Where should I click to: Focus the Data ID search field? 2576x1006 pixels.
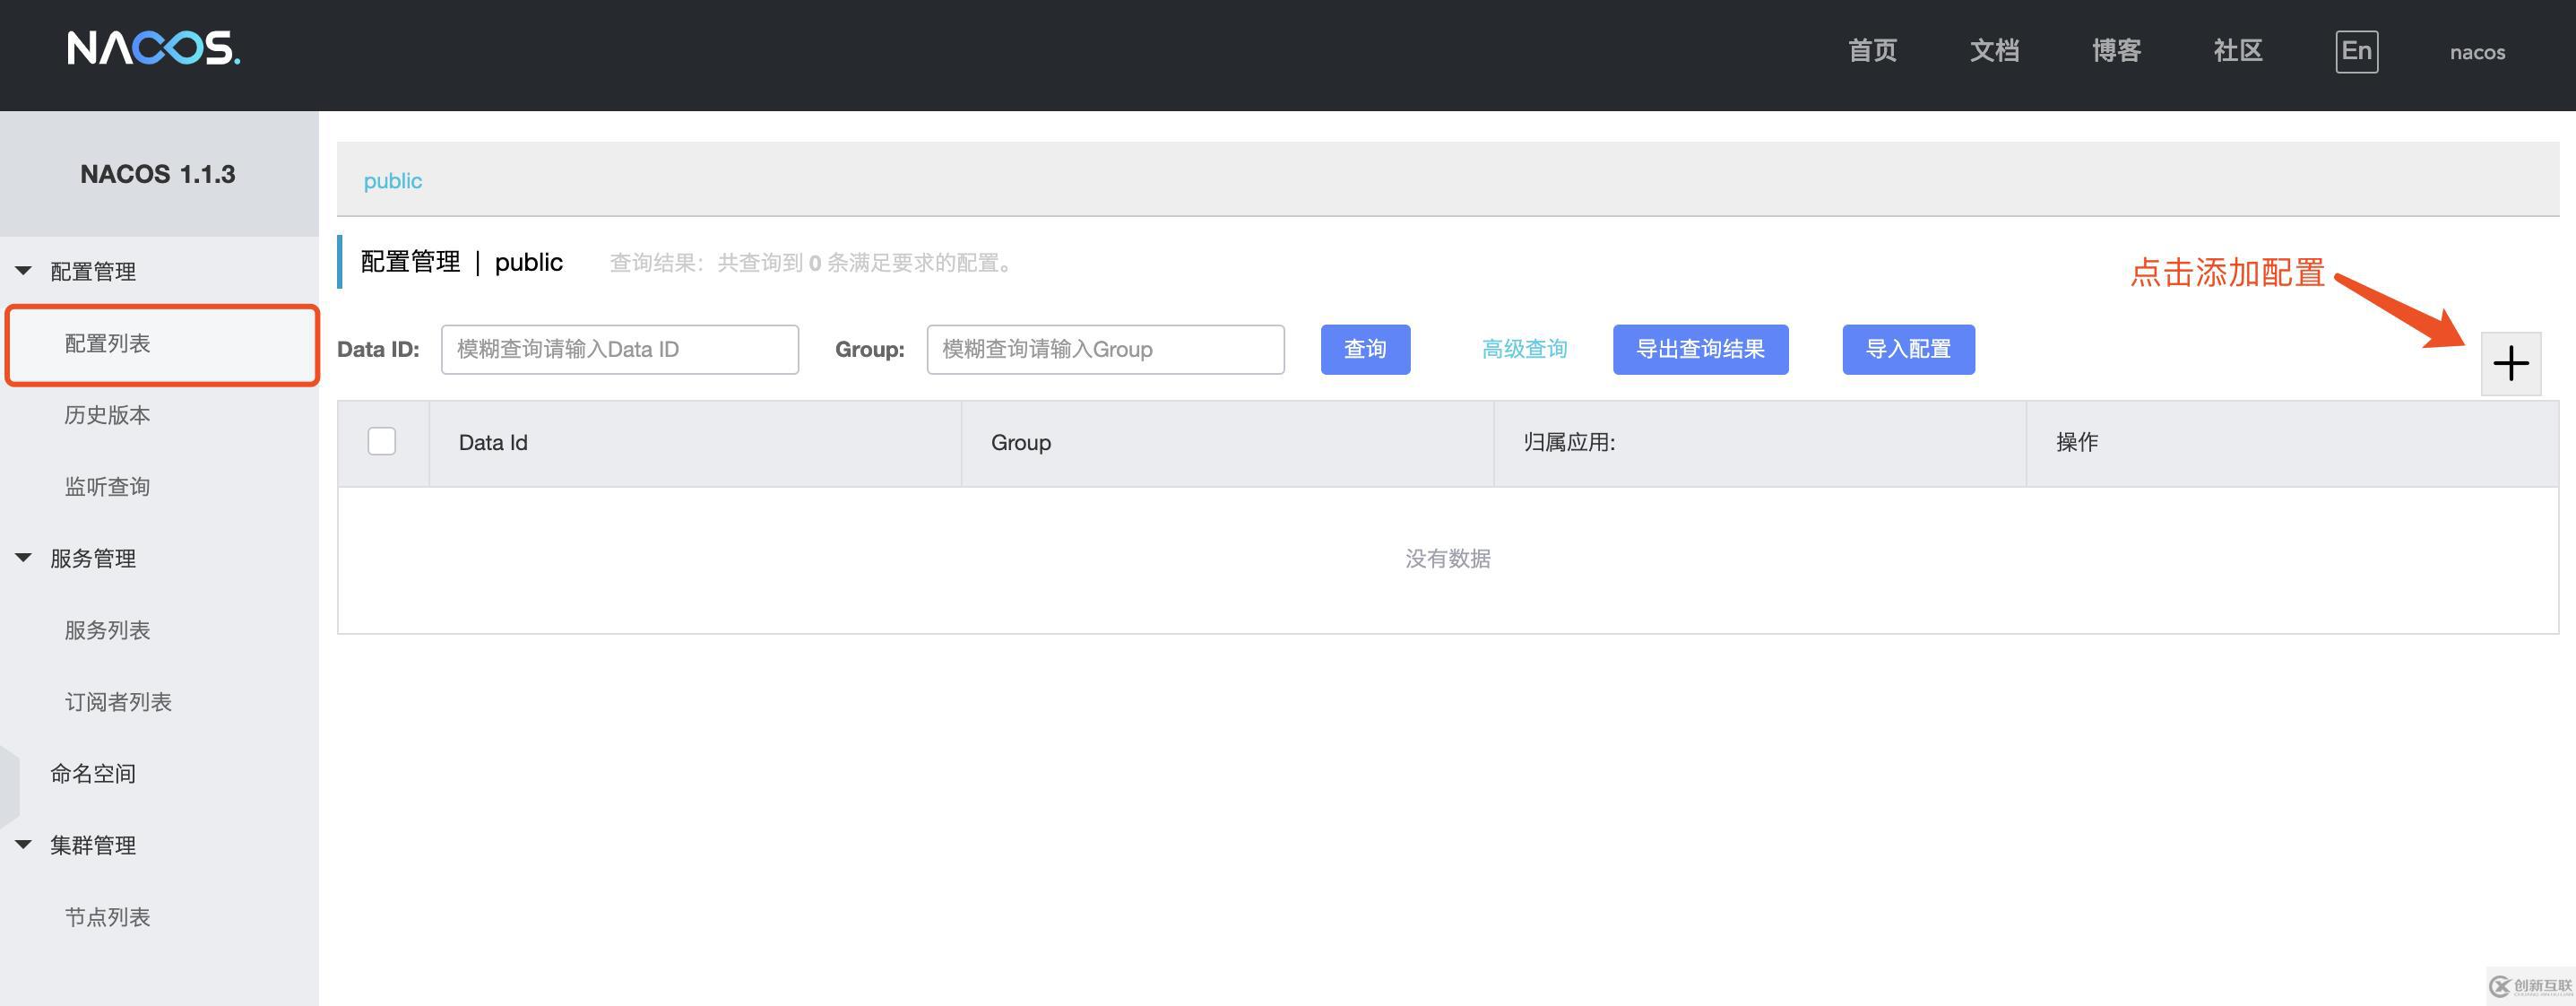[x=620, y=349]
